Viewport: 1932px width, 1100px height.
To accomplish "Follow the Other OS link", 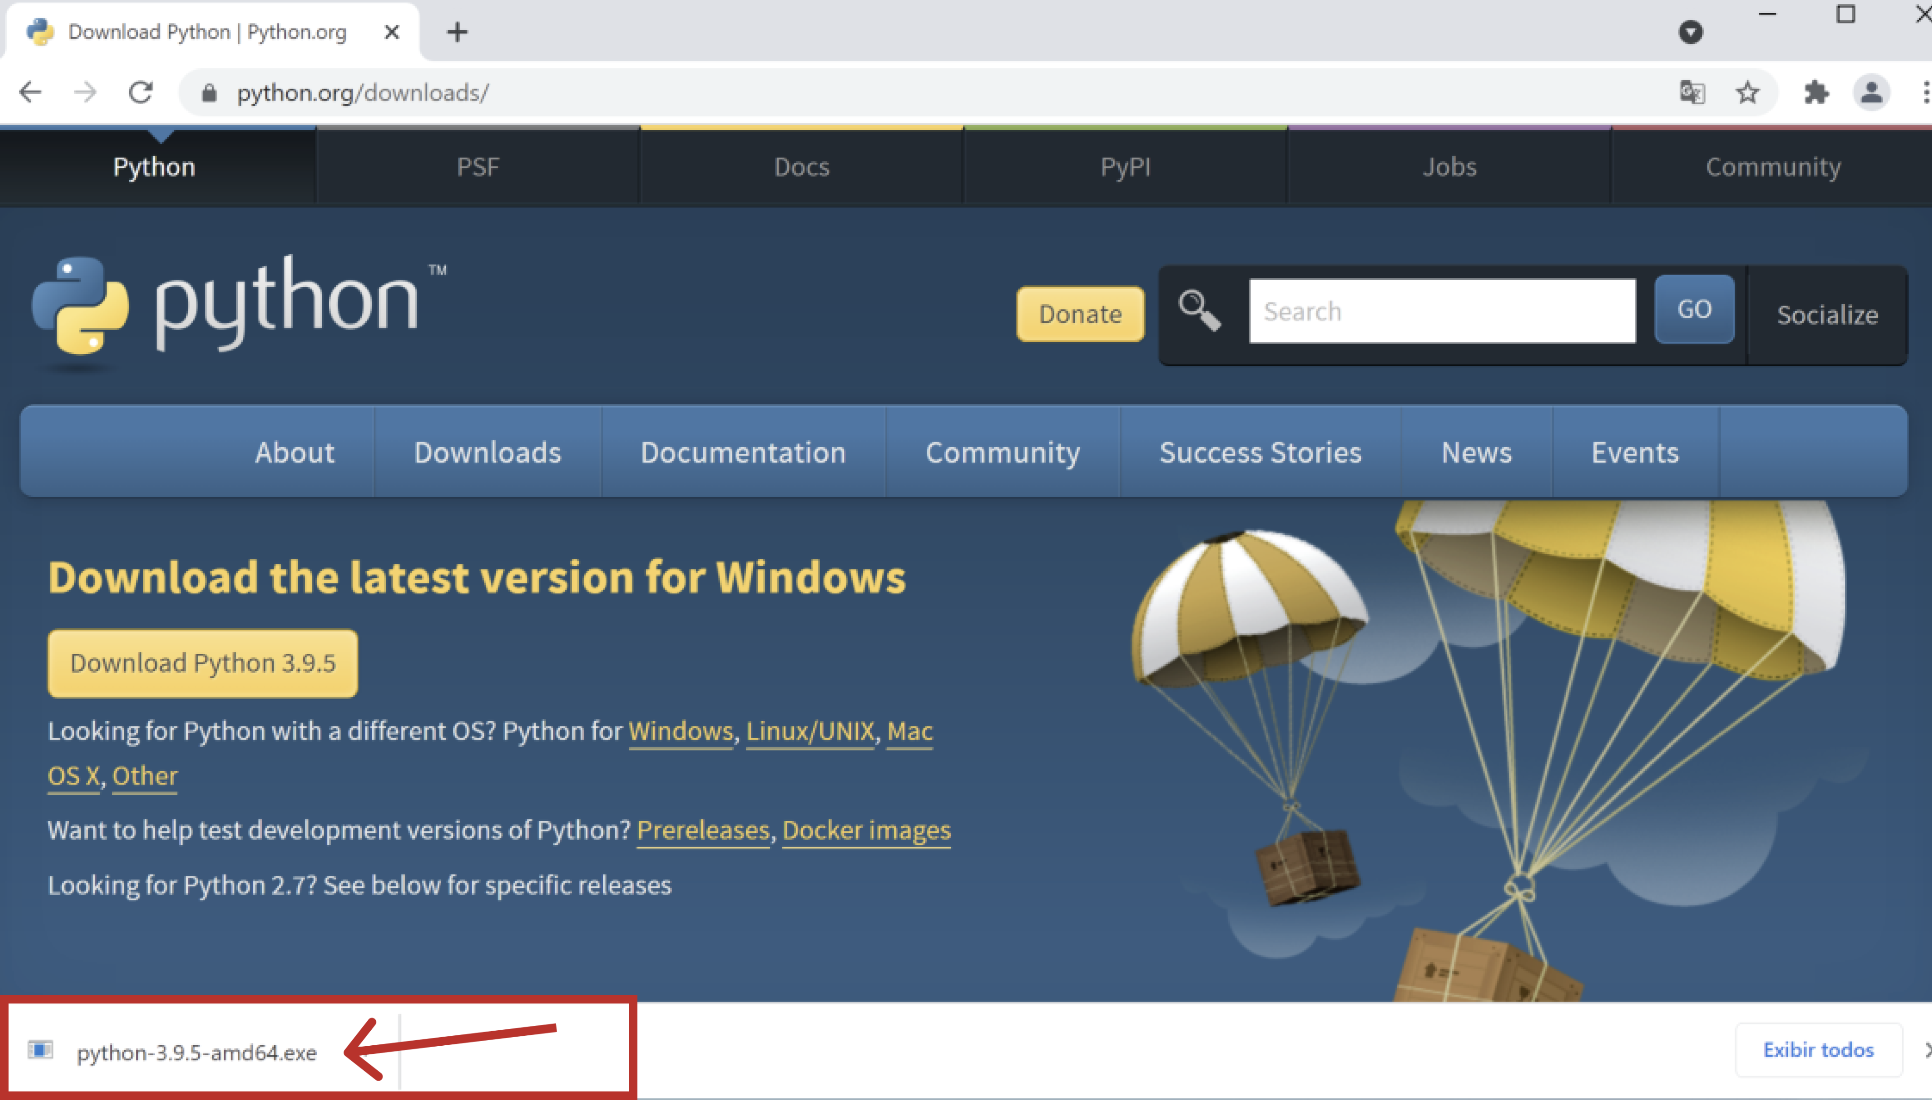I will [145, 776].
